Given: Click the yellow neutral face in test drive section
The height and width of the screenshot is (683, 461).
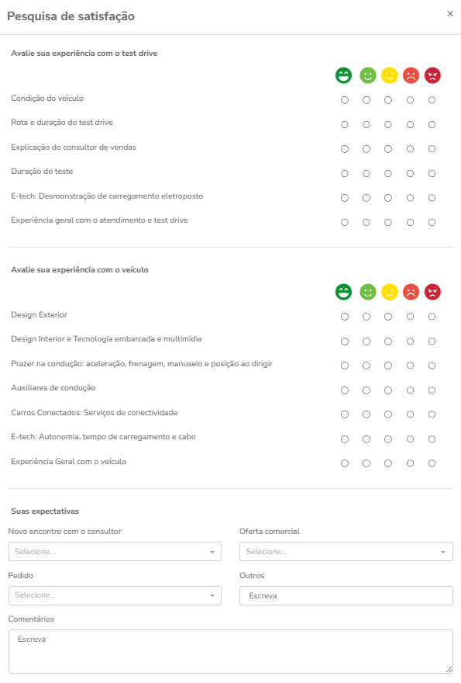Looking at the screenshot, I should click(389, 75).
